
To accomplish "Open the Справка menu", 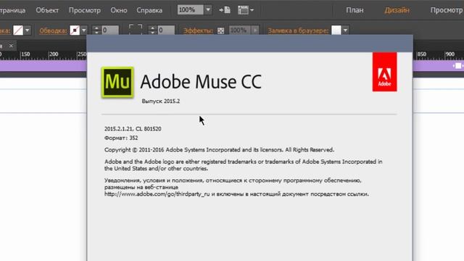I will (x=149, y=10).
